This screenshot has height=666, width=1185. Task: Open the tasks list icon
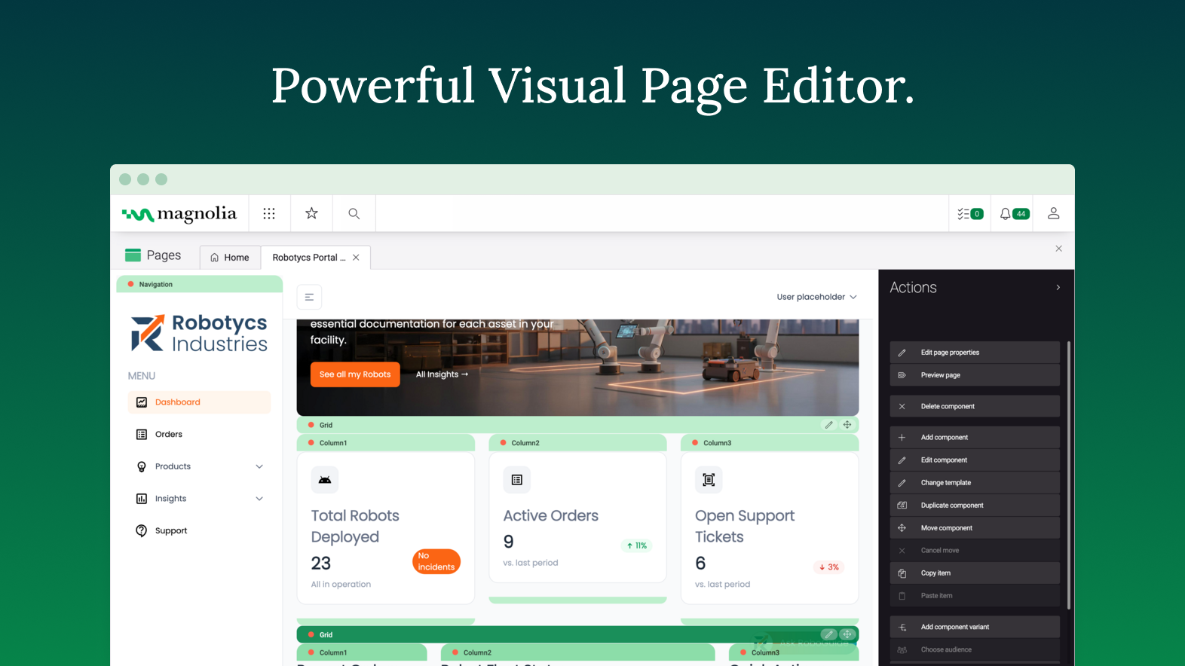click(969, 214)
